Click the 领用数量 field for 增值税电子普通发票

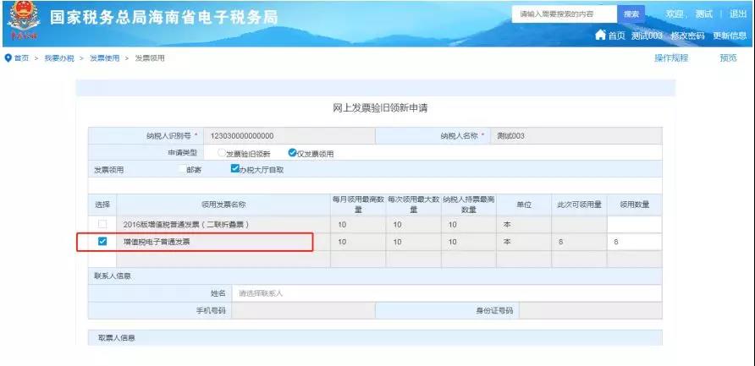pos(634,242)
